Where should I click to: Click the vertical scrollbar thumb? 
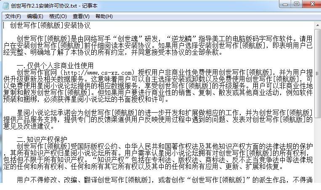tap(318, 73)
